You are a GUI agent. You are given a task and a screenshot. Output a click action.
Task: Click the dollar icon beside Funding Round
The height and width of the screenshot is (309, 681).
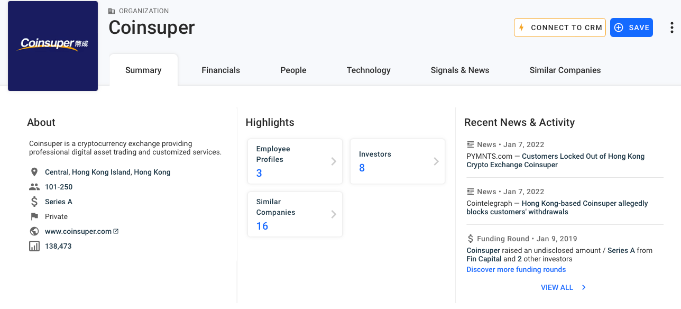[x=471, y=239]
